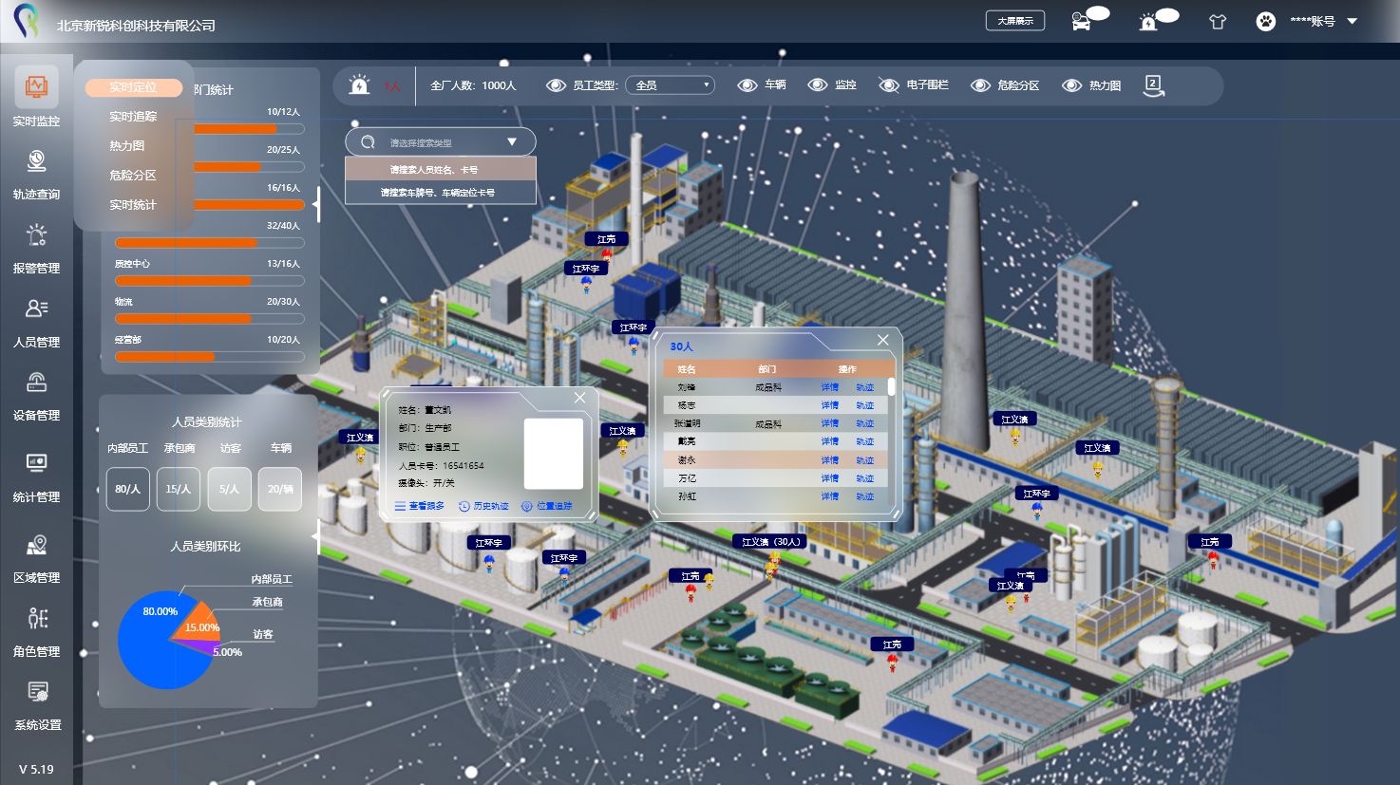1400x785 pixels.
Task: Expand the search type dropdown arrow
Action: pos(512,142)
